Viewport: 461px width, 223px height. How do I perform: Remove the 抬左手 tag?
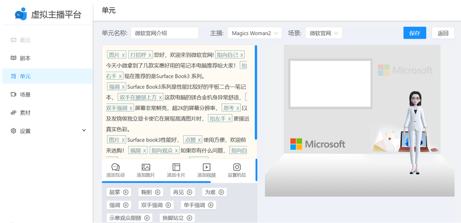point(229,118)
